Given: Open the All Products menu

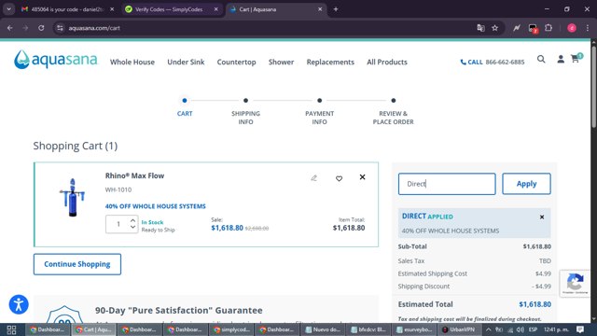Looking at the screenshot, I should click(387, 63).
